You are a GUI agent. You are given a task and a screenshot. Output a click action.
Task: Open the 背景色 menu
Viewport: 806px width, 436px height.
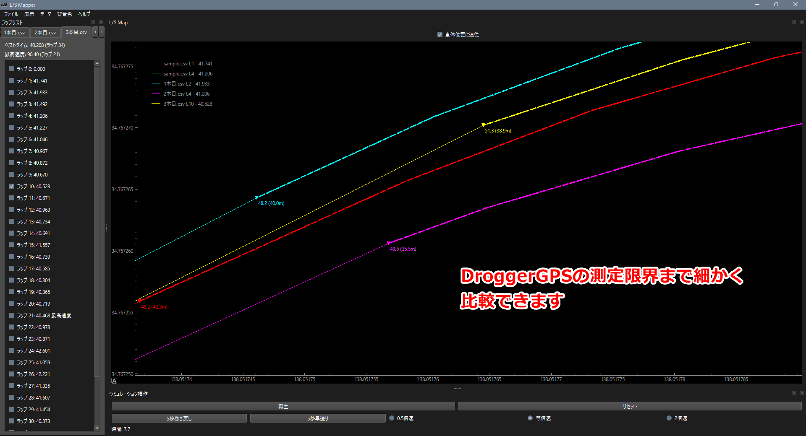click(64, 14)
